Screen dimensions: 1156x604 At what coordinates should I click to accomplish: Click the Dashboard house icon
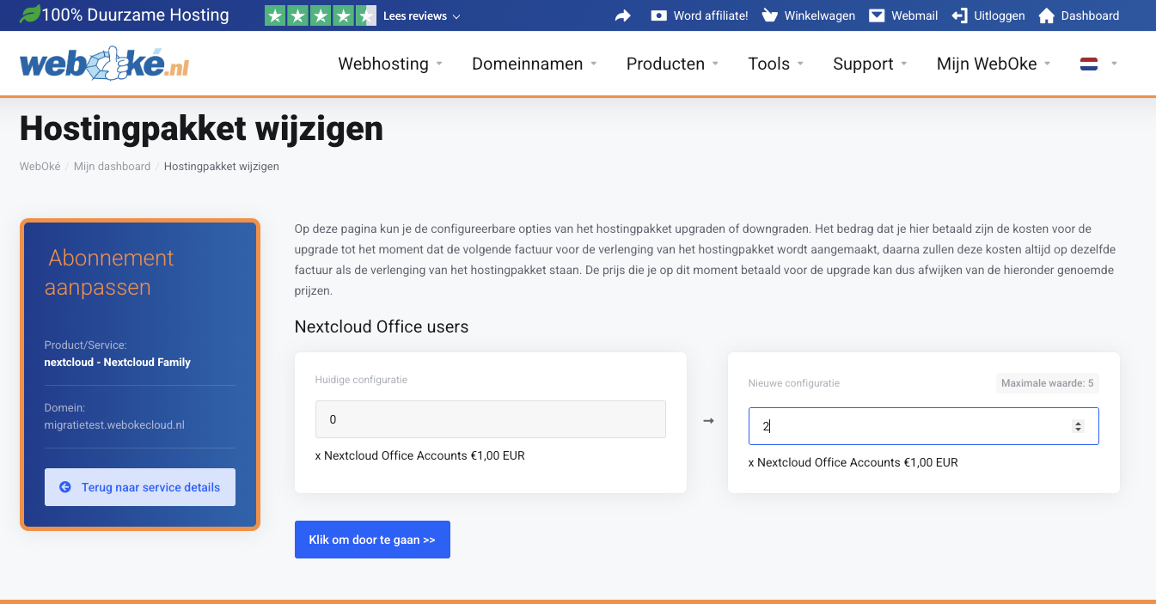click(x=1046, y=15)
